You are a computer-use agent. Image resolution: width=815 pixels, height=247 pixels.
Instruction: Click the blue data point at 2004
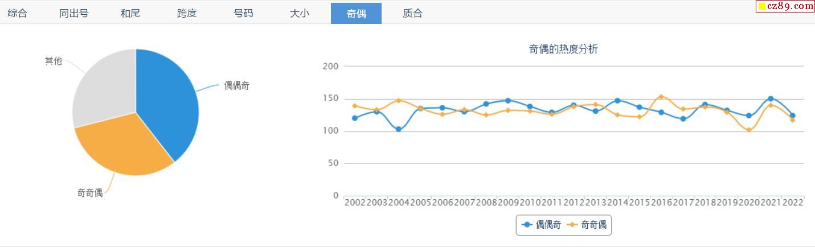[399, 129]
